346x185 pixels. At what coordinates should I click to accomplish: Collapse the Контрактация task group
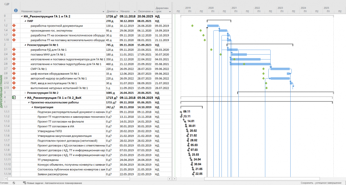32,107
